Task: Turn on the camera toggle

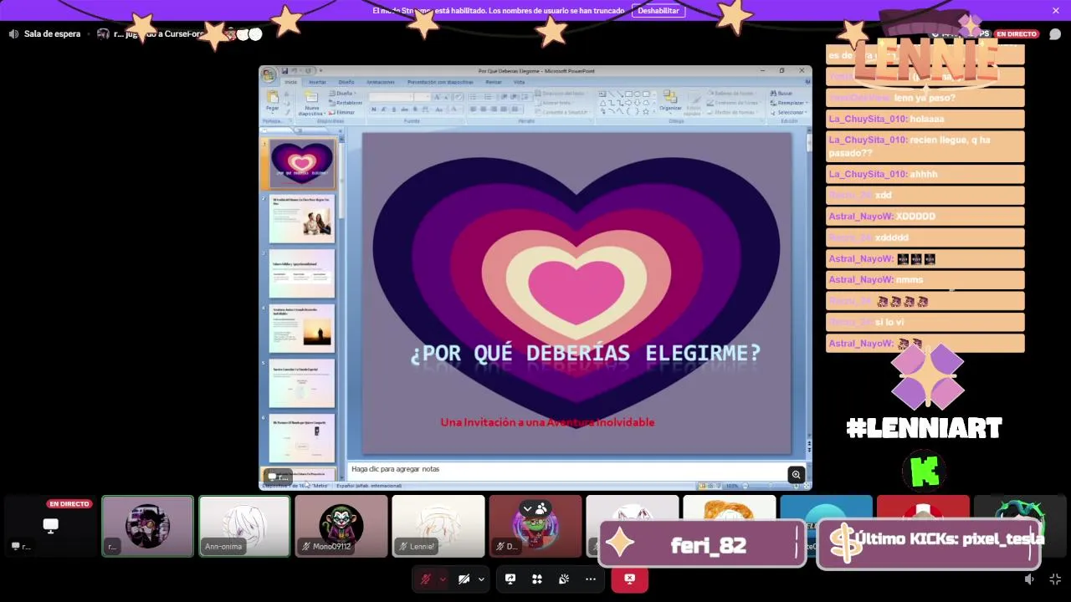Action: coord(464,579)
